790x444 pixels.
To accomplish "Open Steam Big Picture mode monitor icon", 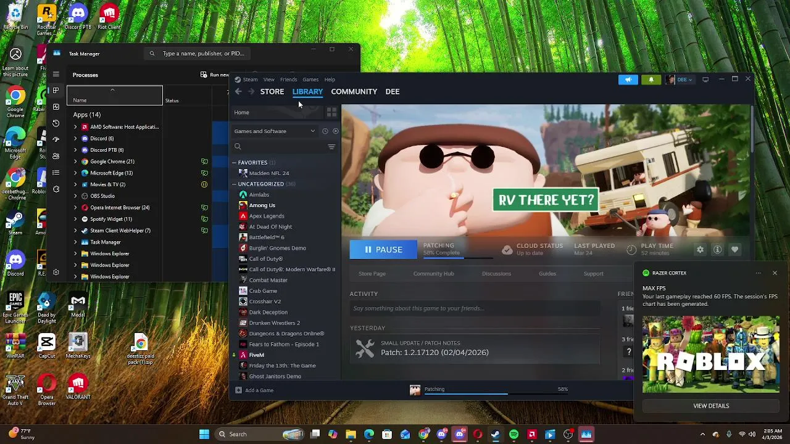I will [705, 80].
